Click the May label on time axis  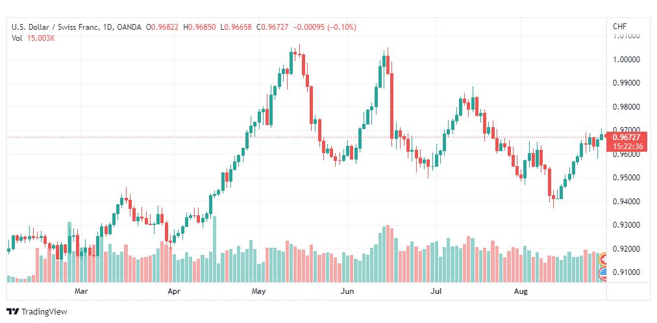pos(259,291)
